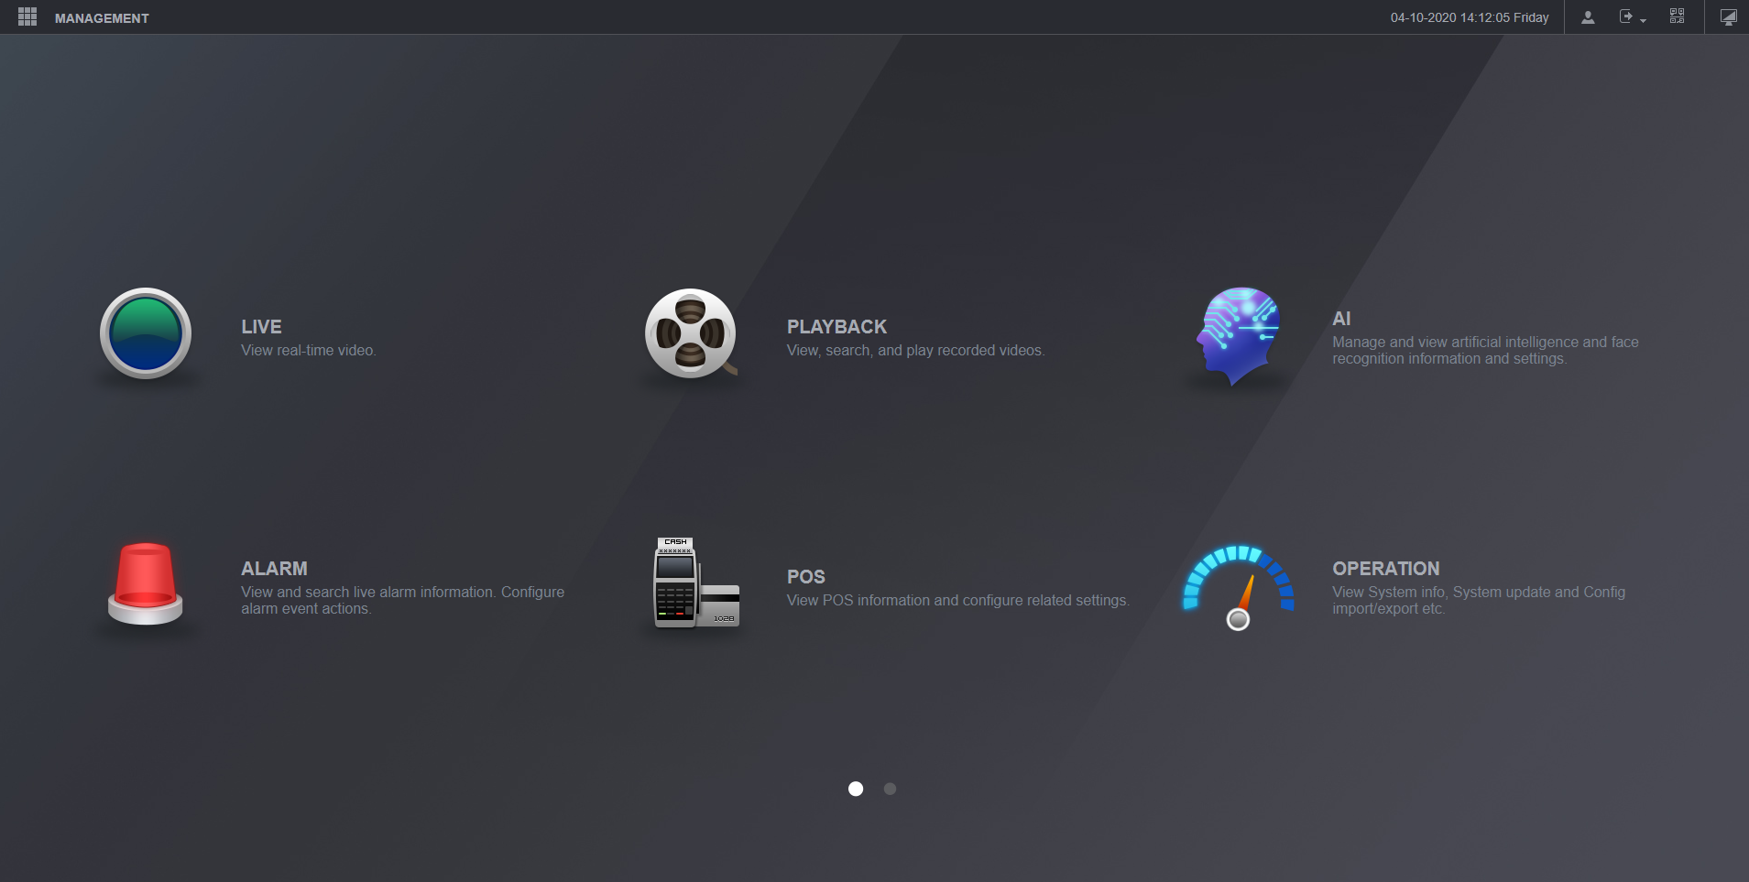
Task: Click the LIVE title text
Action: (261, 327)
